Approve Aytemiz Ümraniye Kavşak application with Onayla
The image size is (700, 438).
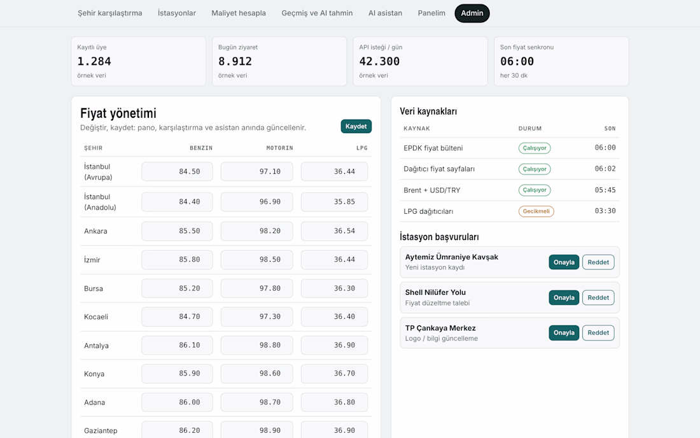click(564, 262)
